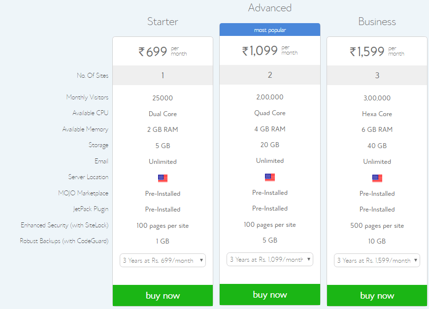This screenshot has width=429, height=309.
Task: Open Business plan duration dropdown
Action: coord(377,260)
